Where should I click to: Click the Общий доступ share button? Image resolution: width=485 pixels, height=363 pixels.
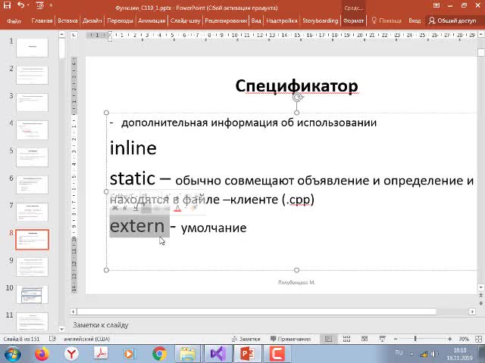tap(452, 20)
